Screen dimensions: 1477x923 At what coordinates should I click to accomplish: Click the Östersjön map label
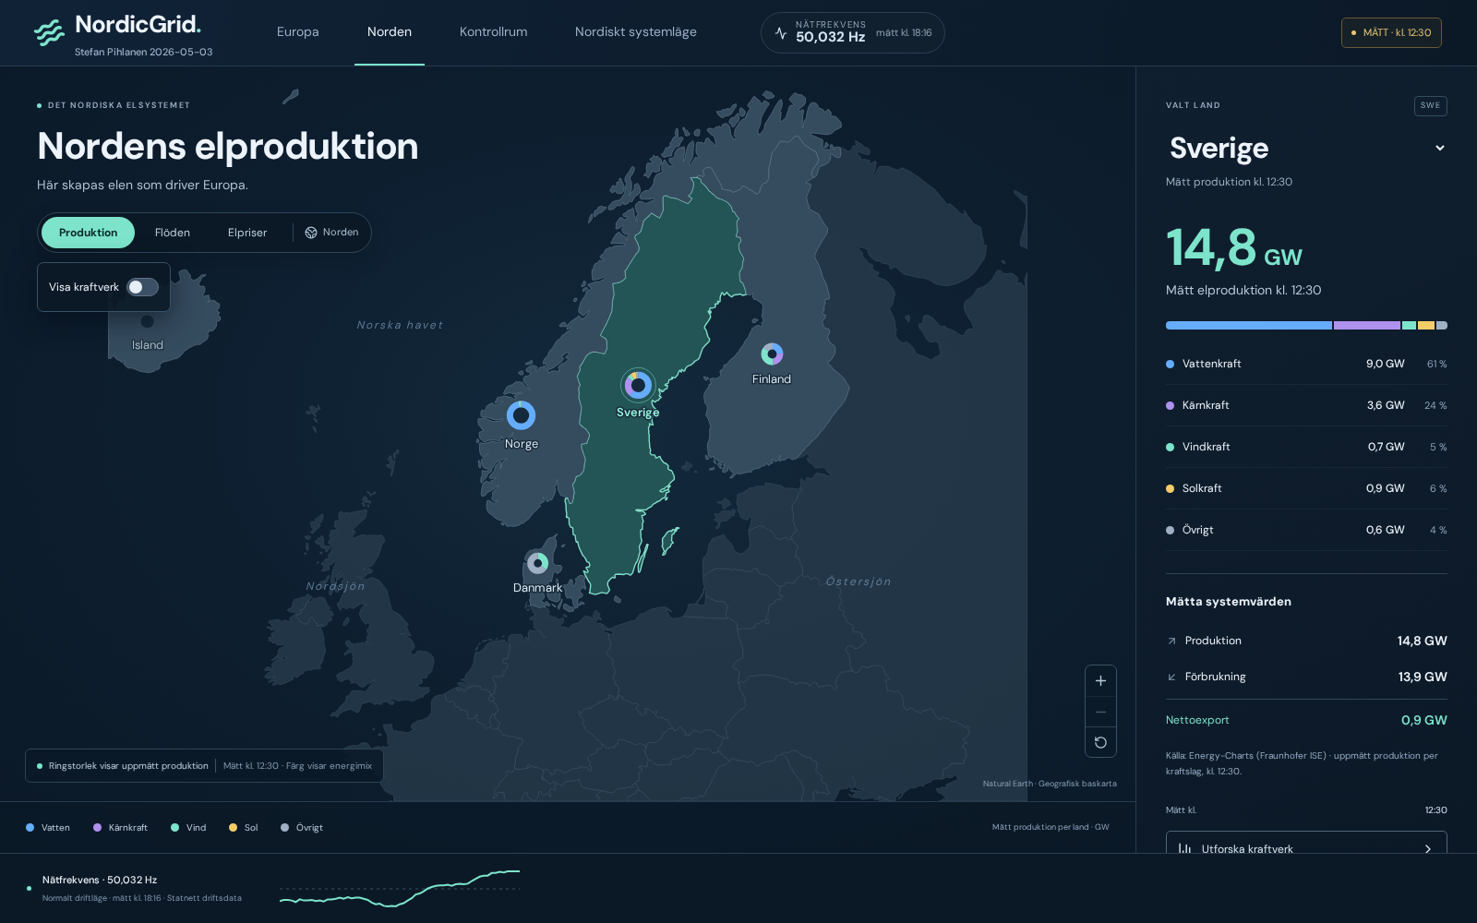[x=859, y=581]
